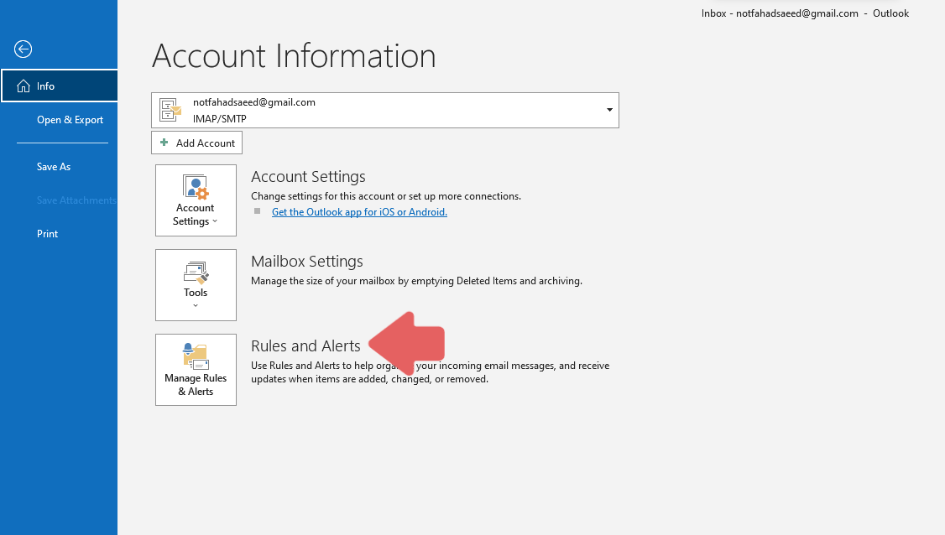
Task: Click the mailbox size description text
Action: point(416,281)
